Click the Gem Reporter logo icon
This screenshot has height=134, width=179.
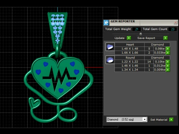(x=106, y=23)
